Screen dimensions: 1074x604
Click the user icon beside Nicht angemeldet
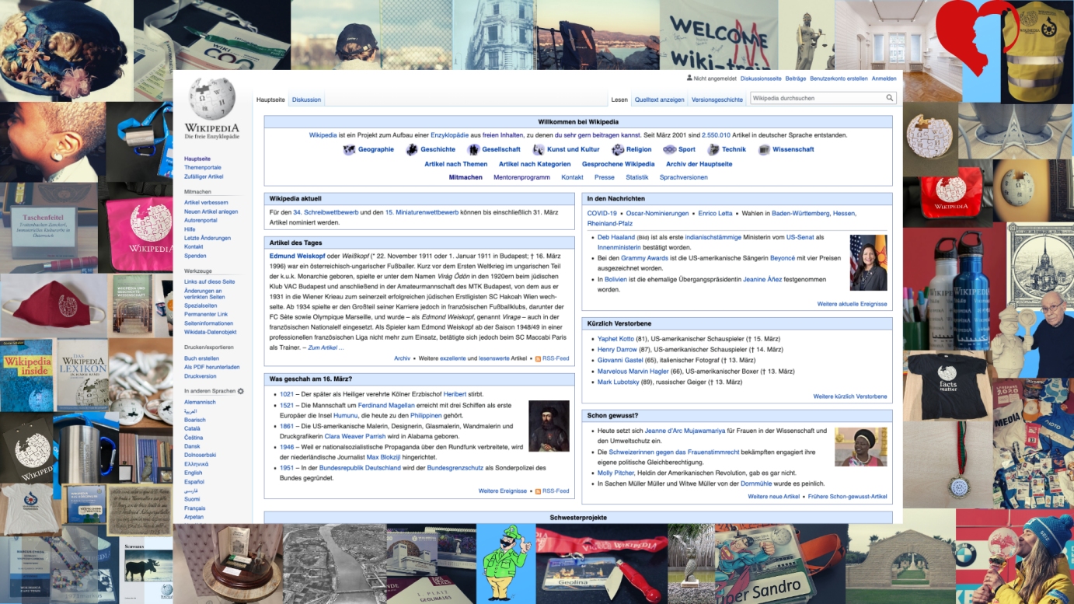coord(689,79)
